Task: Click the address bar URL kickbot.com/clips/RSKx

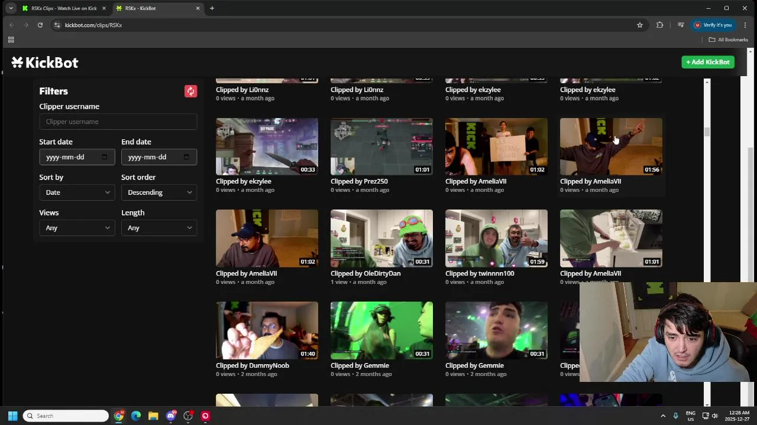Action: 93,25
